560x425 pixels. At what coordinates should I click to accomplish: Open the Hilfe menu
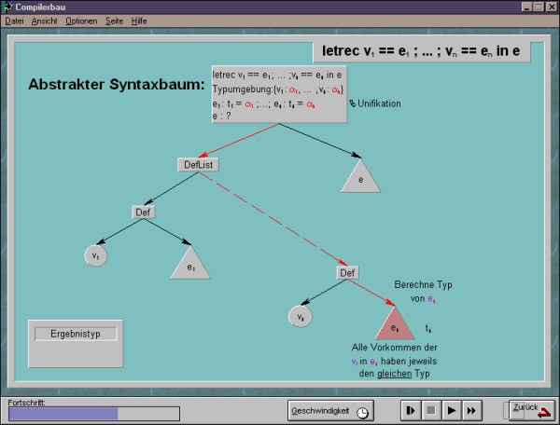(139, 20)
